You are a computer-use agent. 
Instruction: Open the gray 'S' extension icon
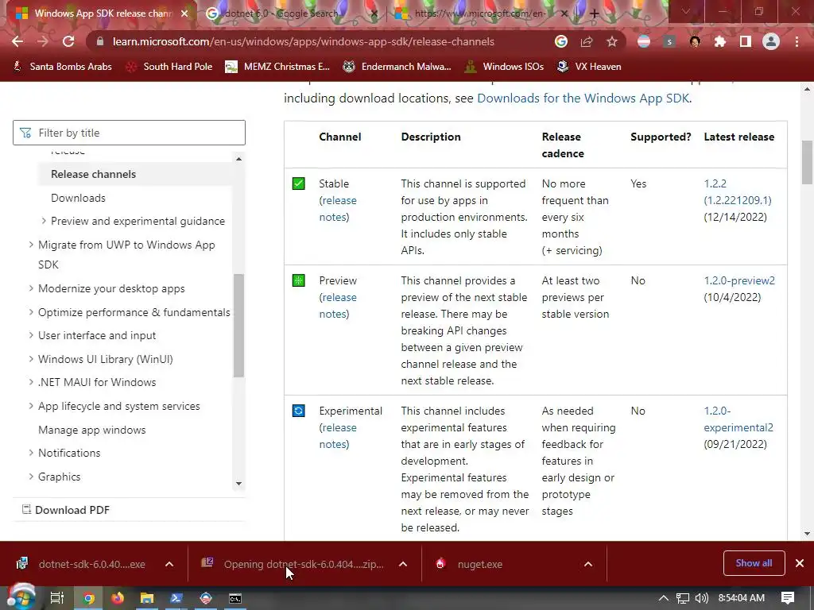click(x=669, y=41)
